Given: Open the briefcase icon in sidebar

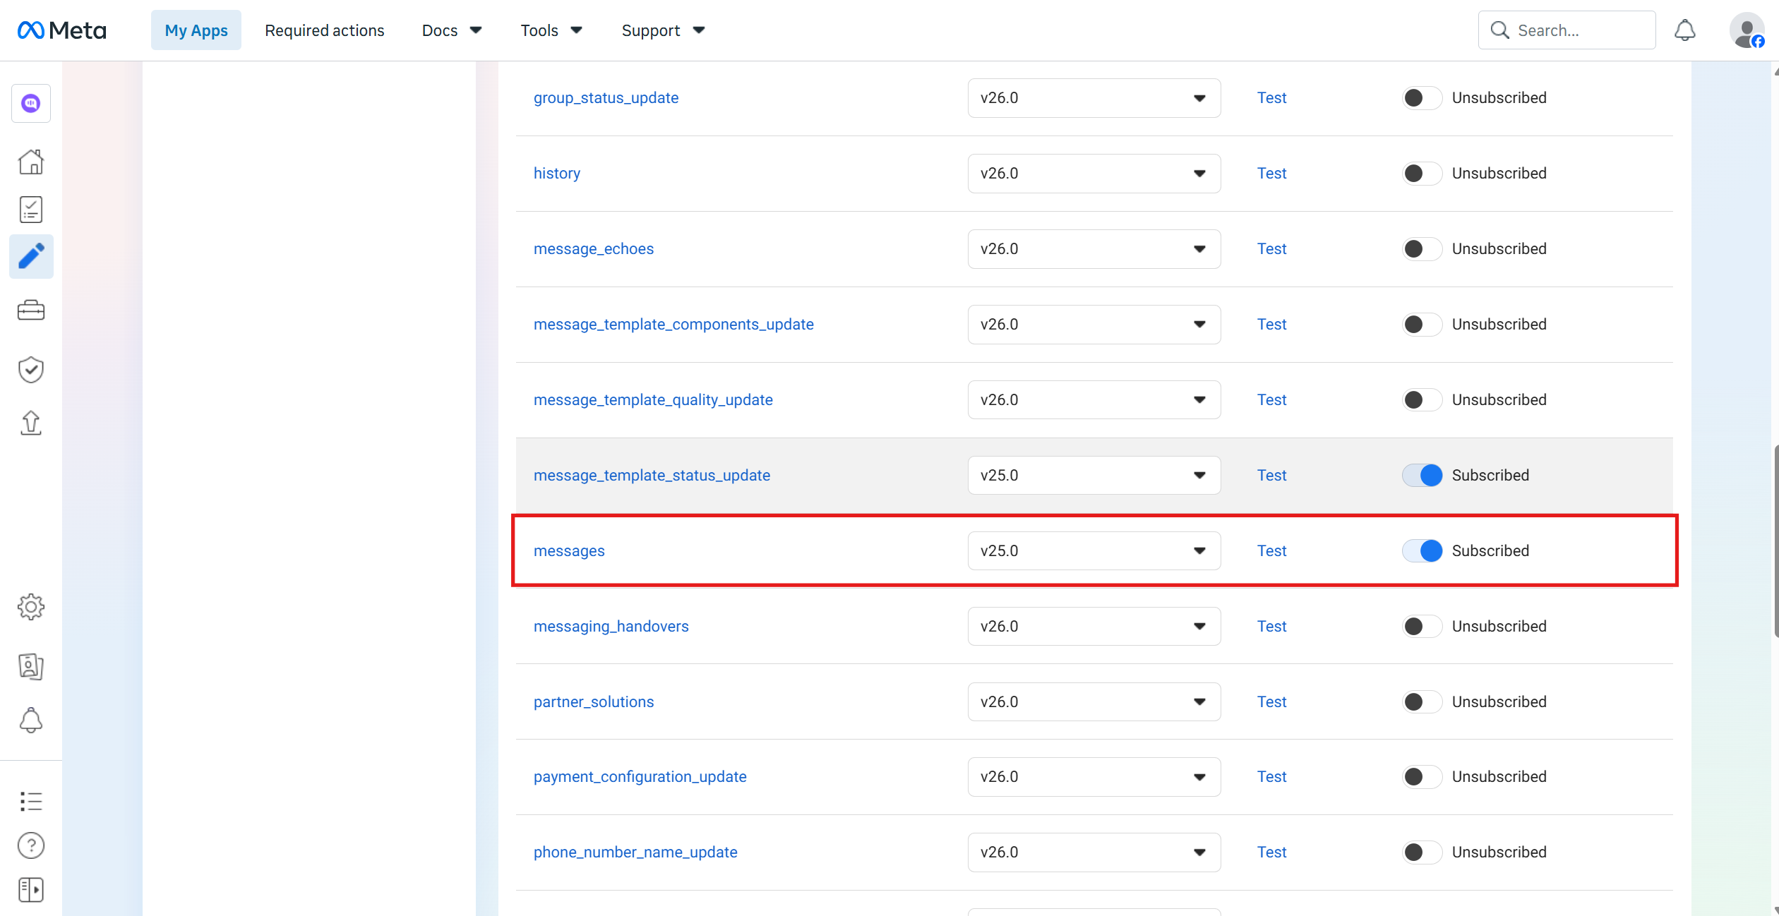Looking at the screenshot, I should pyautogui.click(x=31, y=311).
